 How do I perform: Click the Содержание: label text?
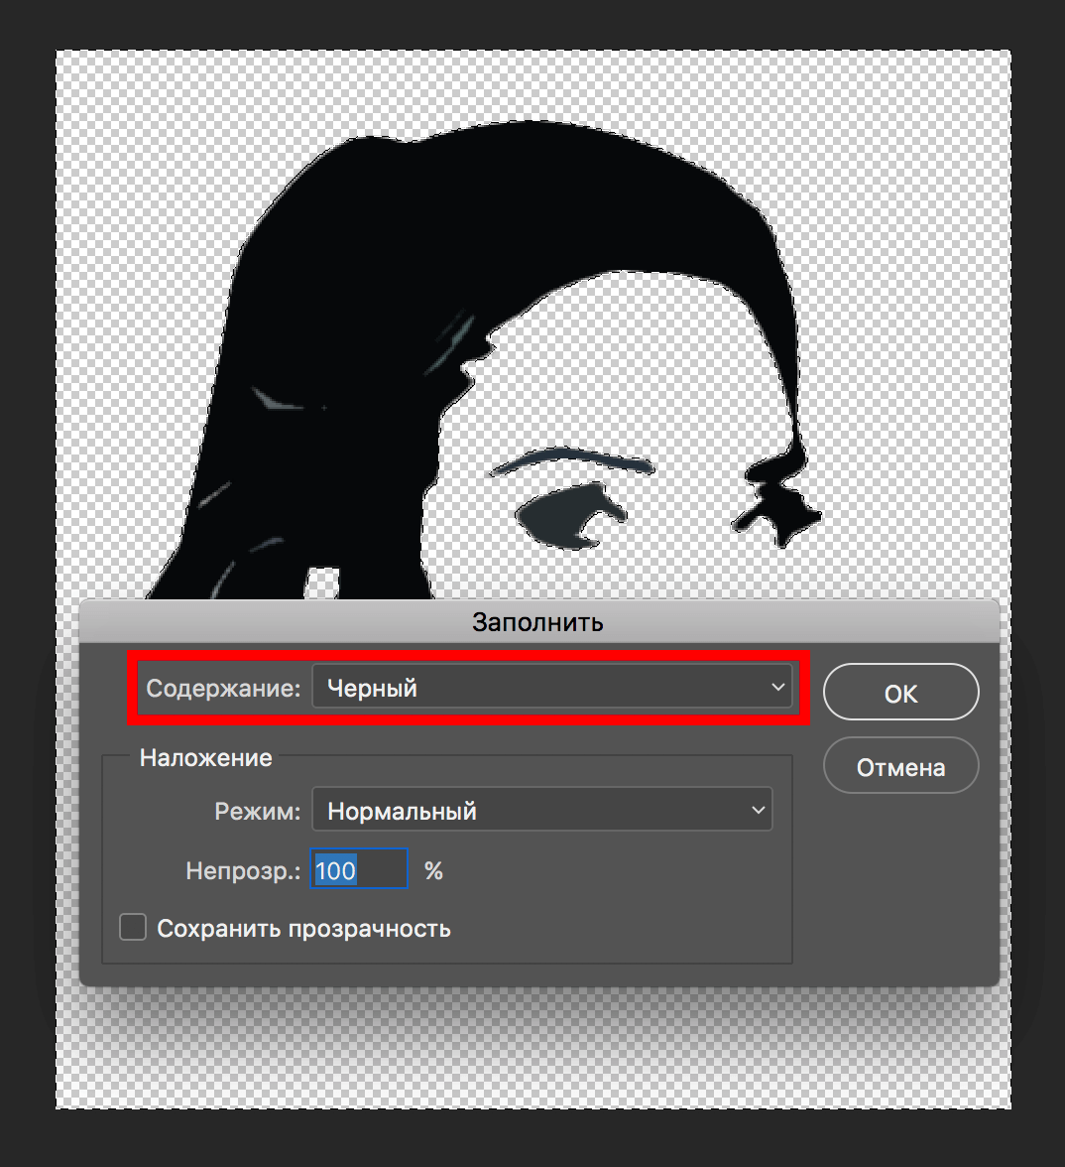tap(223, 687)
